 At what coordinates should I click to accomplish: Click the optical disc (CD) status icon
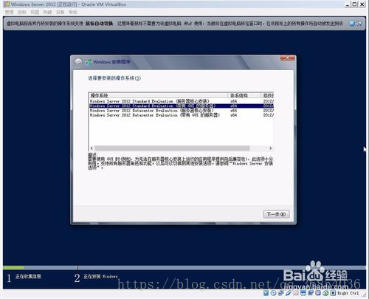[x=273, y=293]
